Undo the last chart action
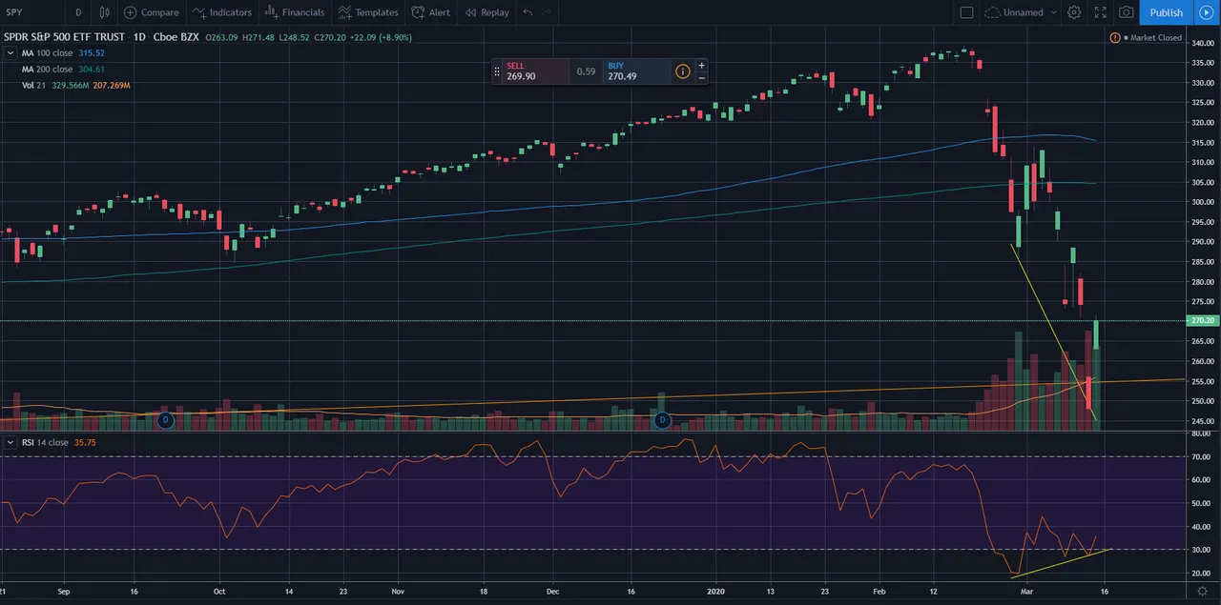Screen dimensions: 1221x605 (528, 12)
